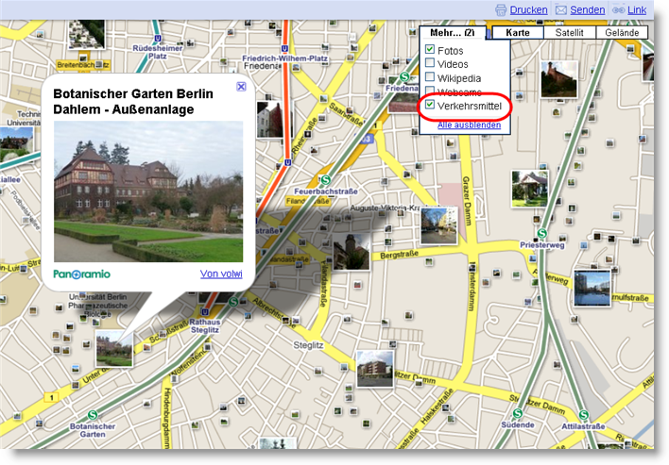Click the Botanischer Garten station label

(93, 430)
